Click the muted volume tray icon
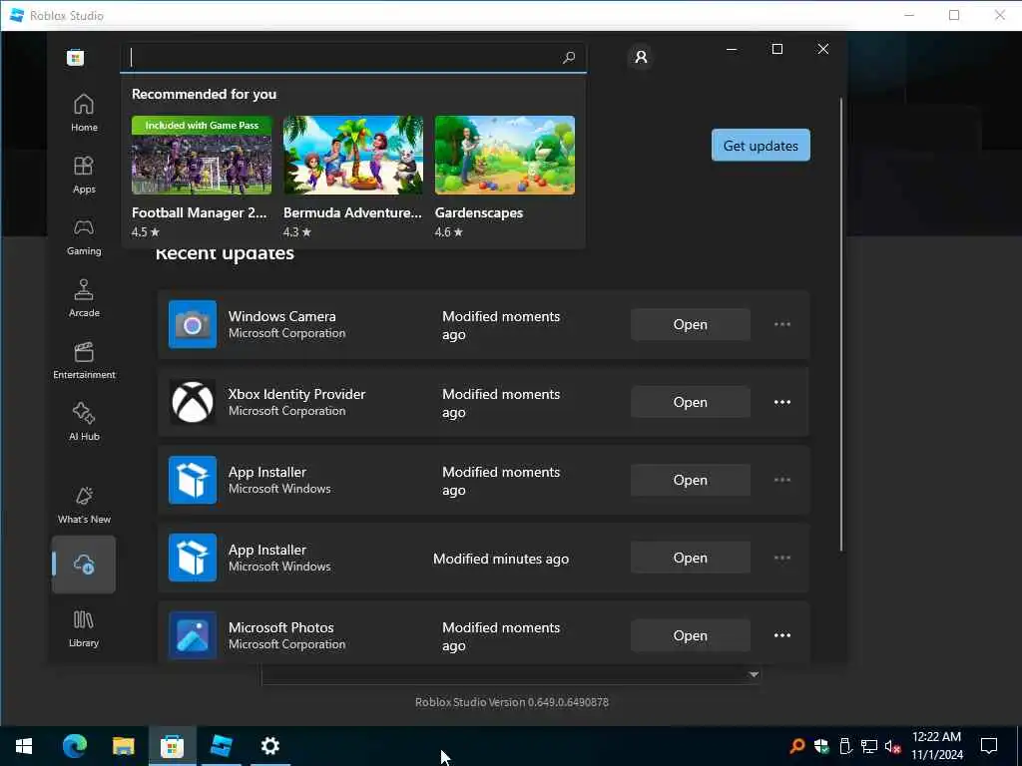This screenshot has height=766, width=1022. click(893, 746)
